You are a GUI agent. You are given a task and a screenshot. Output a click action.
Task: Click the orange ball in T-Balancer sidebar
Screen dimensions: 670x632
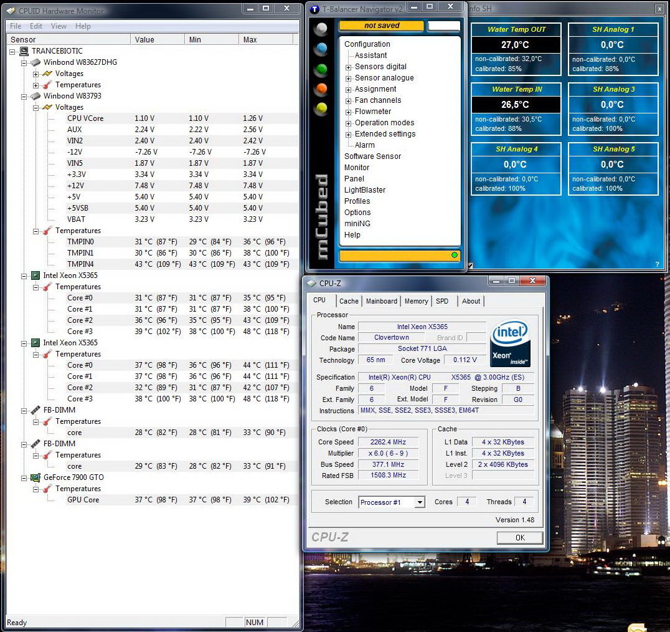pyautogui.click(x=321, y=89)
